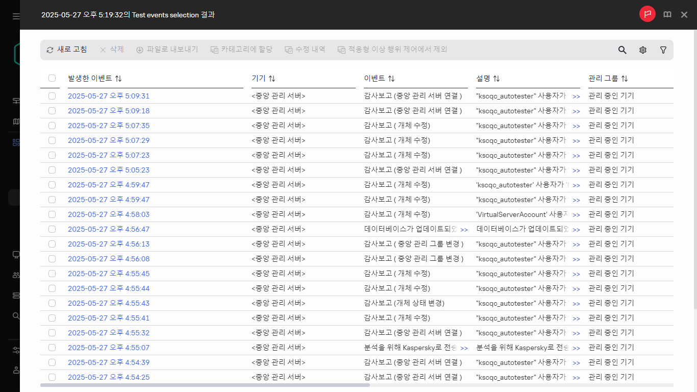Screen dimensions: 697x392
Task: Click the 새로 고침 refresh button
Action: coord(67,50)
